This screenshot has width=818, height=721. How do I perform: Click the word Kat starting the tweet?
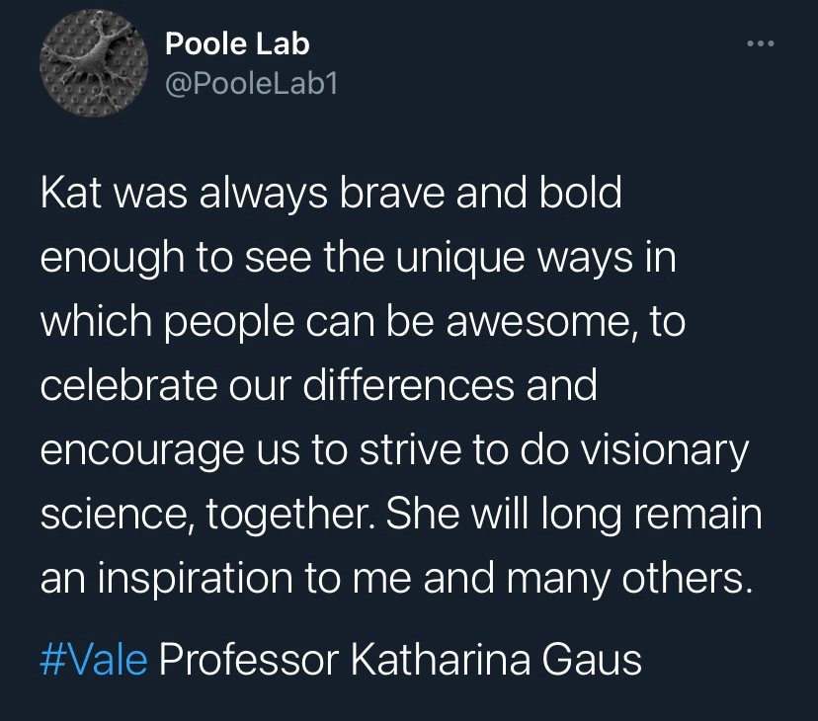click(x=71, y=194)
